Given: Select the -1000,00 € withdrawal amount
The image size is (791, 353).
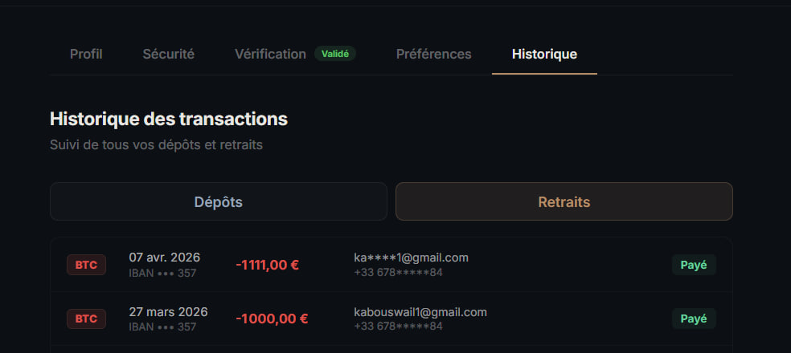Looking at the screenshot, I should click(272, 319).
